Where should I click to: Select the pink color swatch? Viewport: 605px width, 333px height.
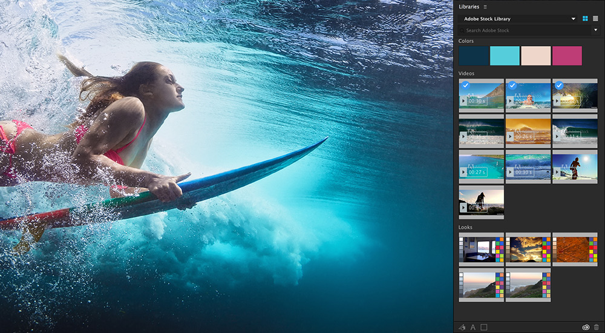tap(567, 56)
